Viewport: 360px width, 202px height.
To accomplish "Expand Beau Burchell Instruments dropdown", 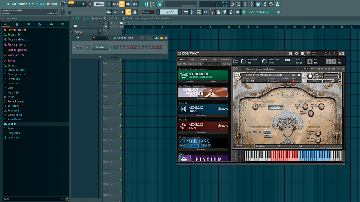I will coord(190,82).
